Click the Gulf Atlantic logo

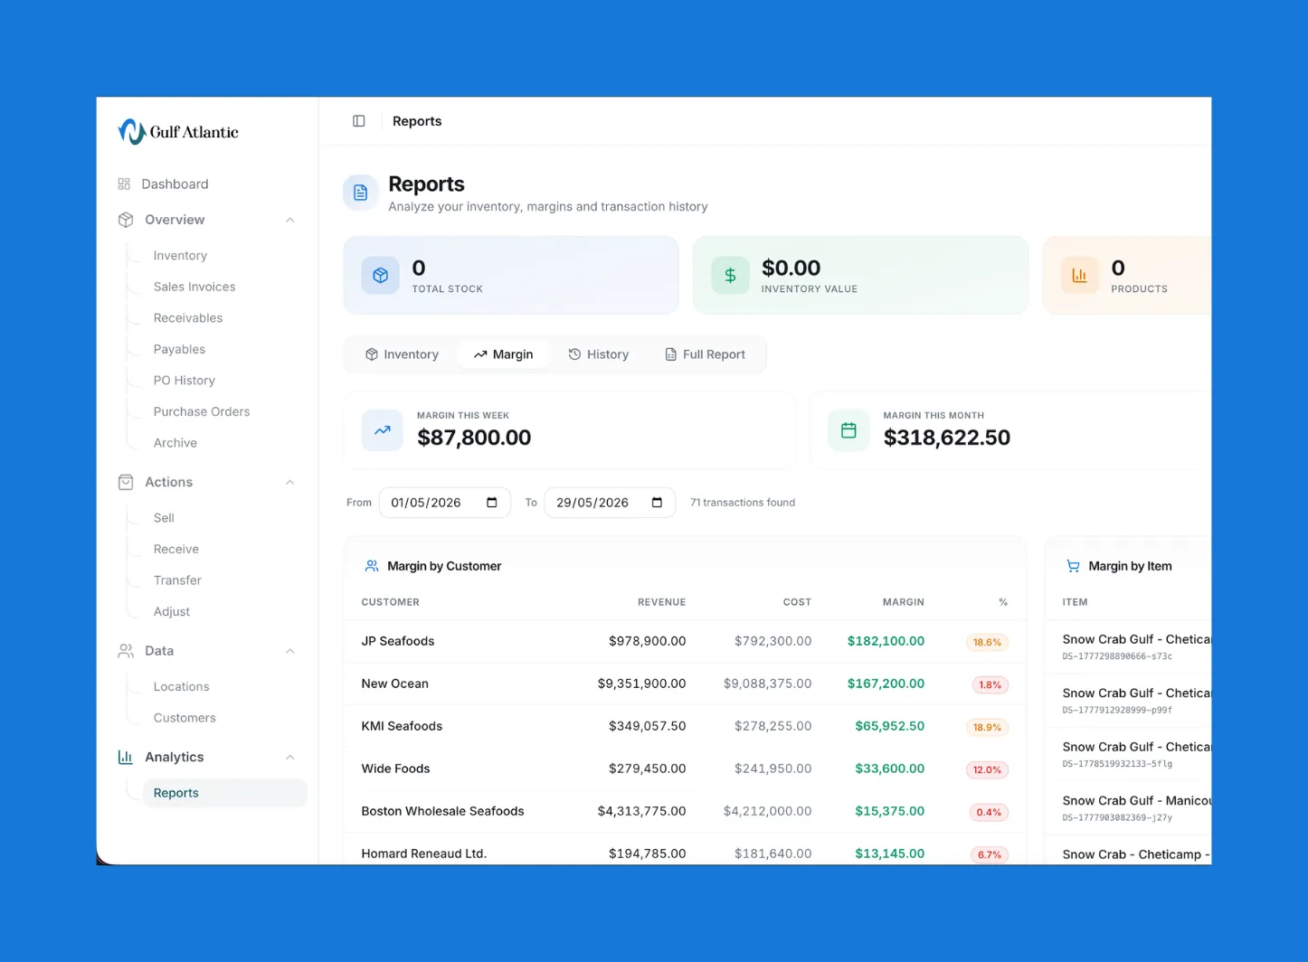(178, 132)
